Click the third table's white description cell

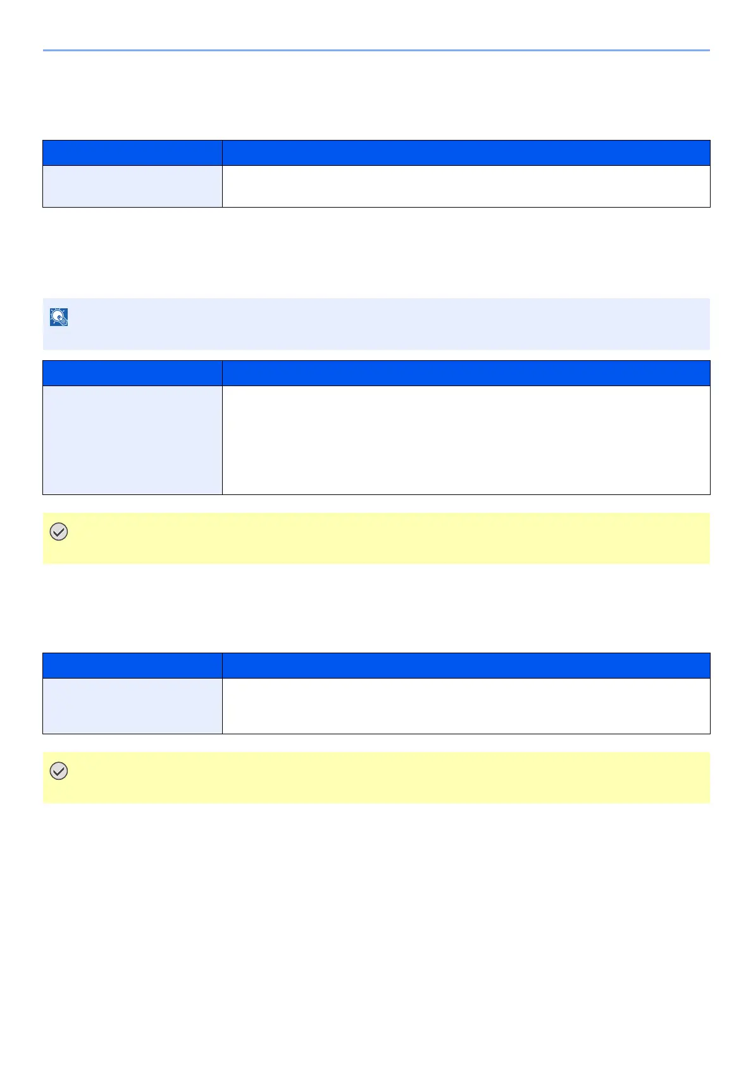(466, 706)
